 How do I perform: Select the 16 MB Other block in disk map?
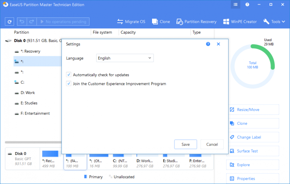coord(99,161)
